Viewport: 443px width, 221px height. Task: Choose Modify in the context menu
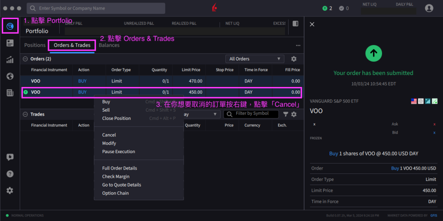(109, 143)
